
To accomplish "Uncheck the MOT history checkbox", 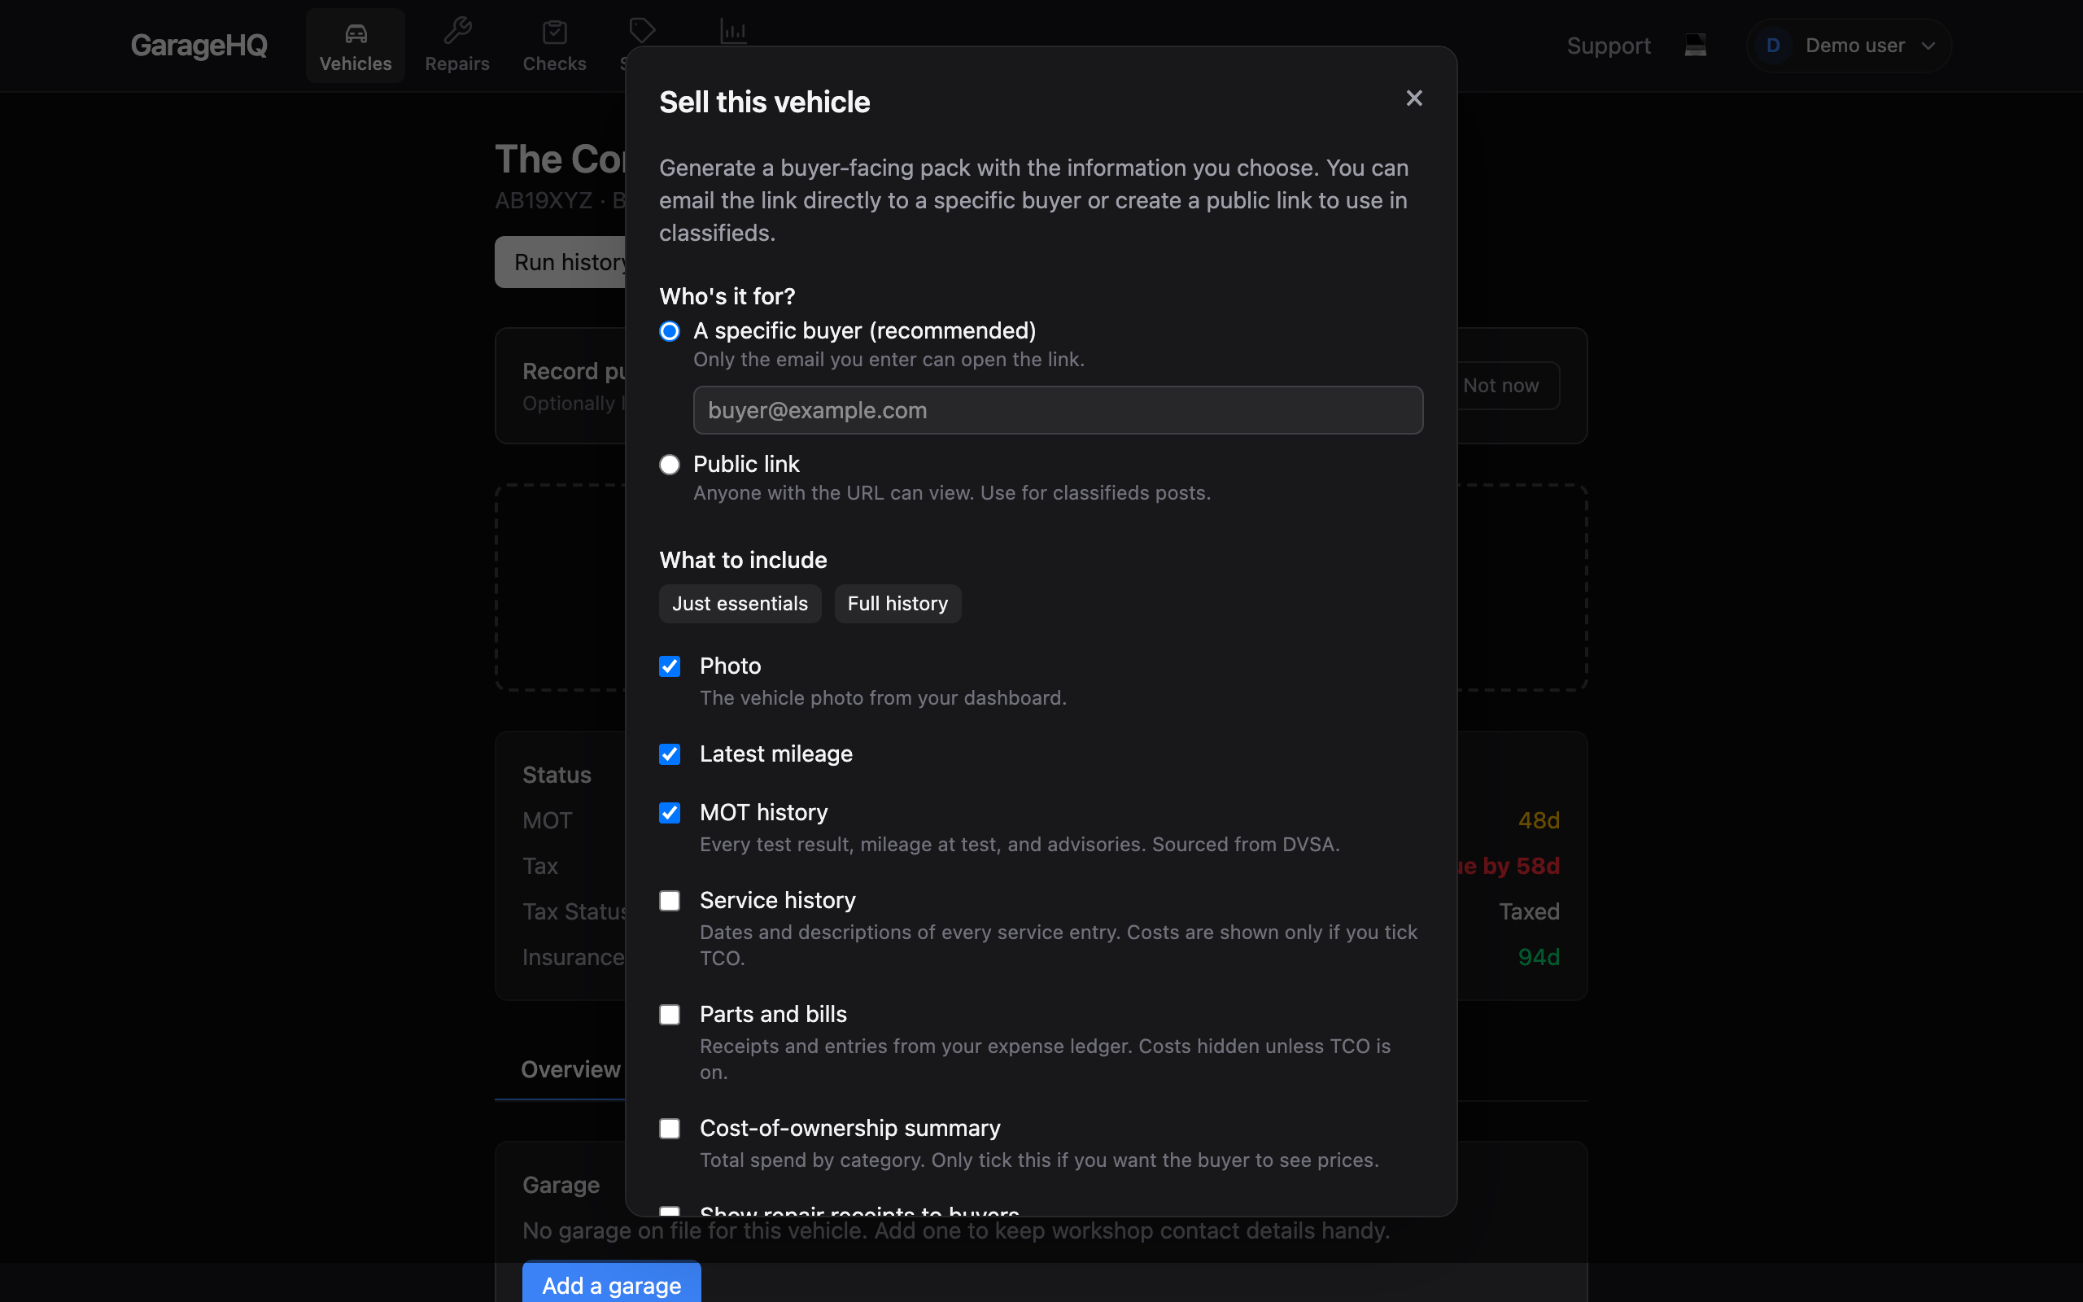I will [669, 813].
